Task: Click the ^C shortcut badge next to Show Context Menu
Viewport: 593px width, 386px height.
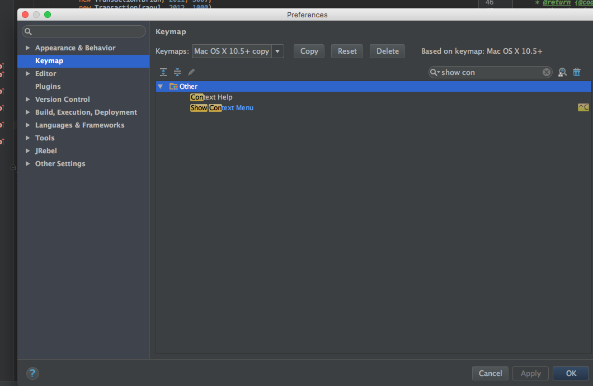Action: pyautogui.click(x=583, y=107)
